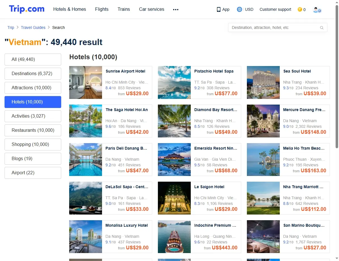Screen dimensions: 339x261
Task: Select Airport (22) filter
Action: pos(33,173)
